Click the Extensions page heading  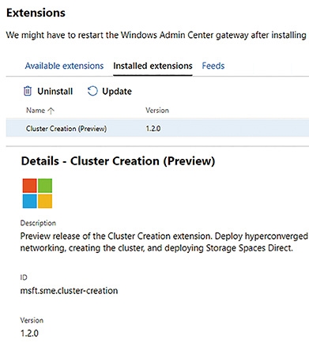point(36,13)
